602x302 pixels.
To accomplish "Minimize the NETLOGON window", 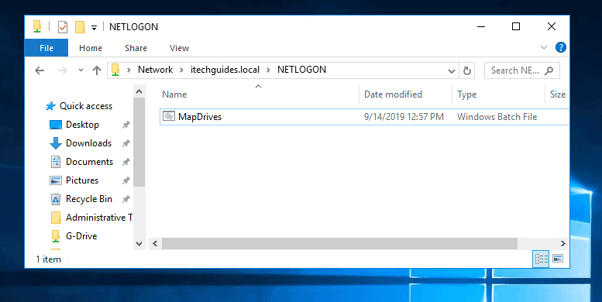I will 481,26.
